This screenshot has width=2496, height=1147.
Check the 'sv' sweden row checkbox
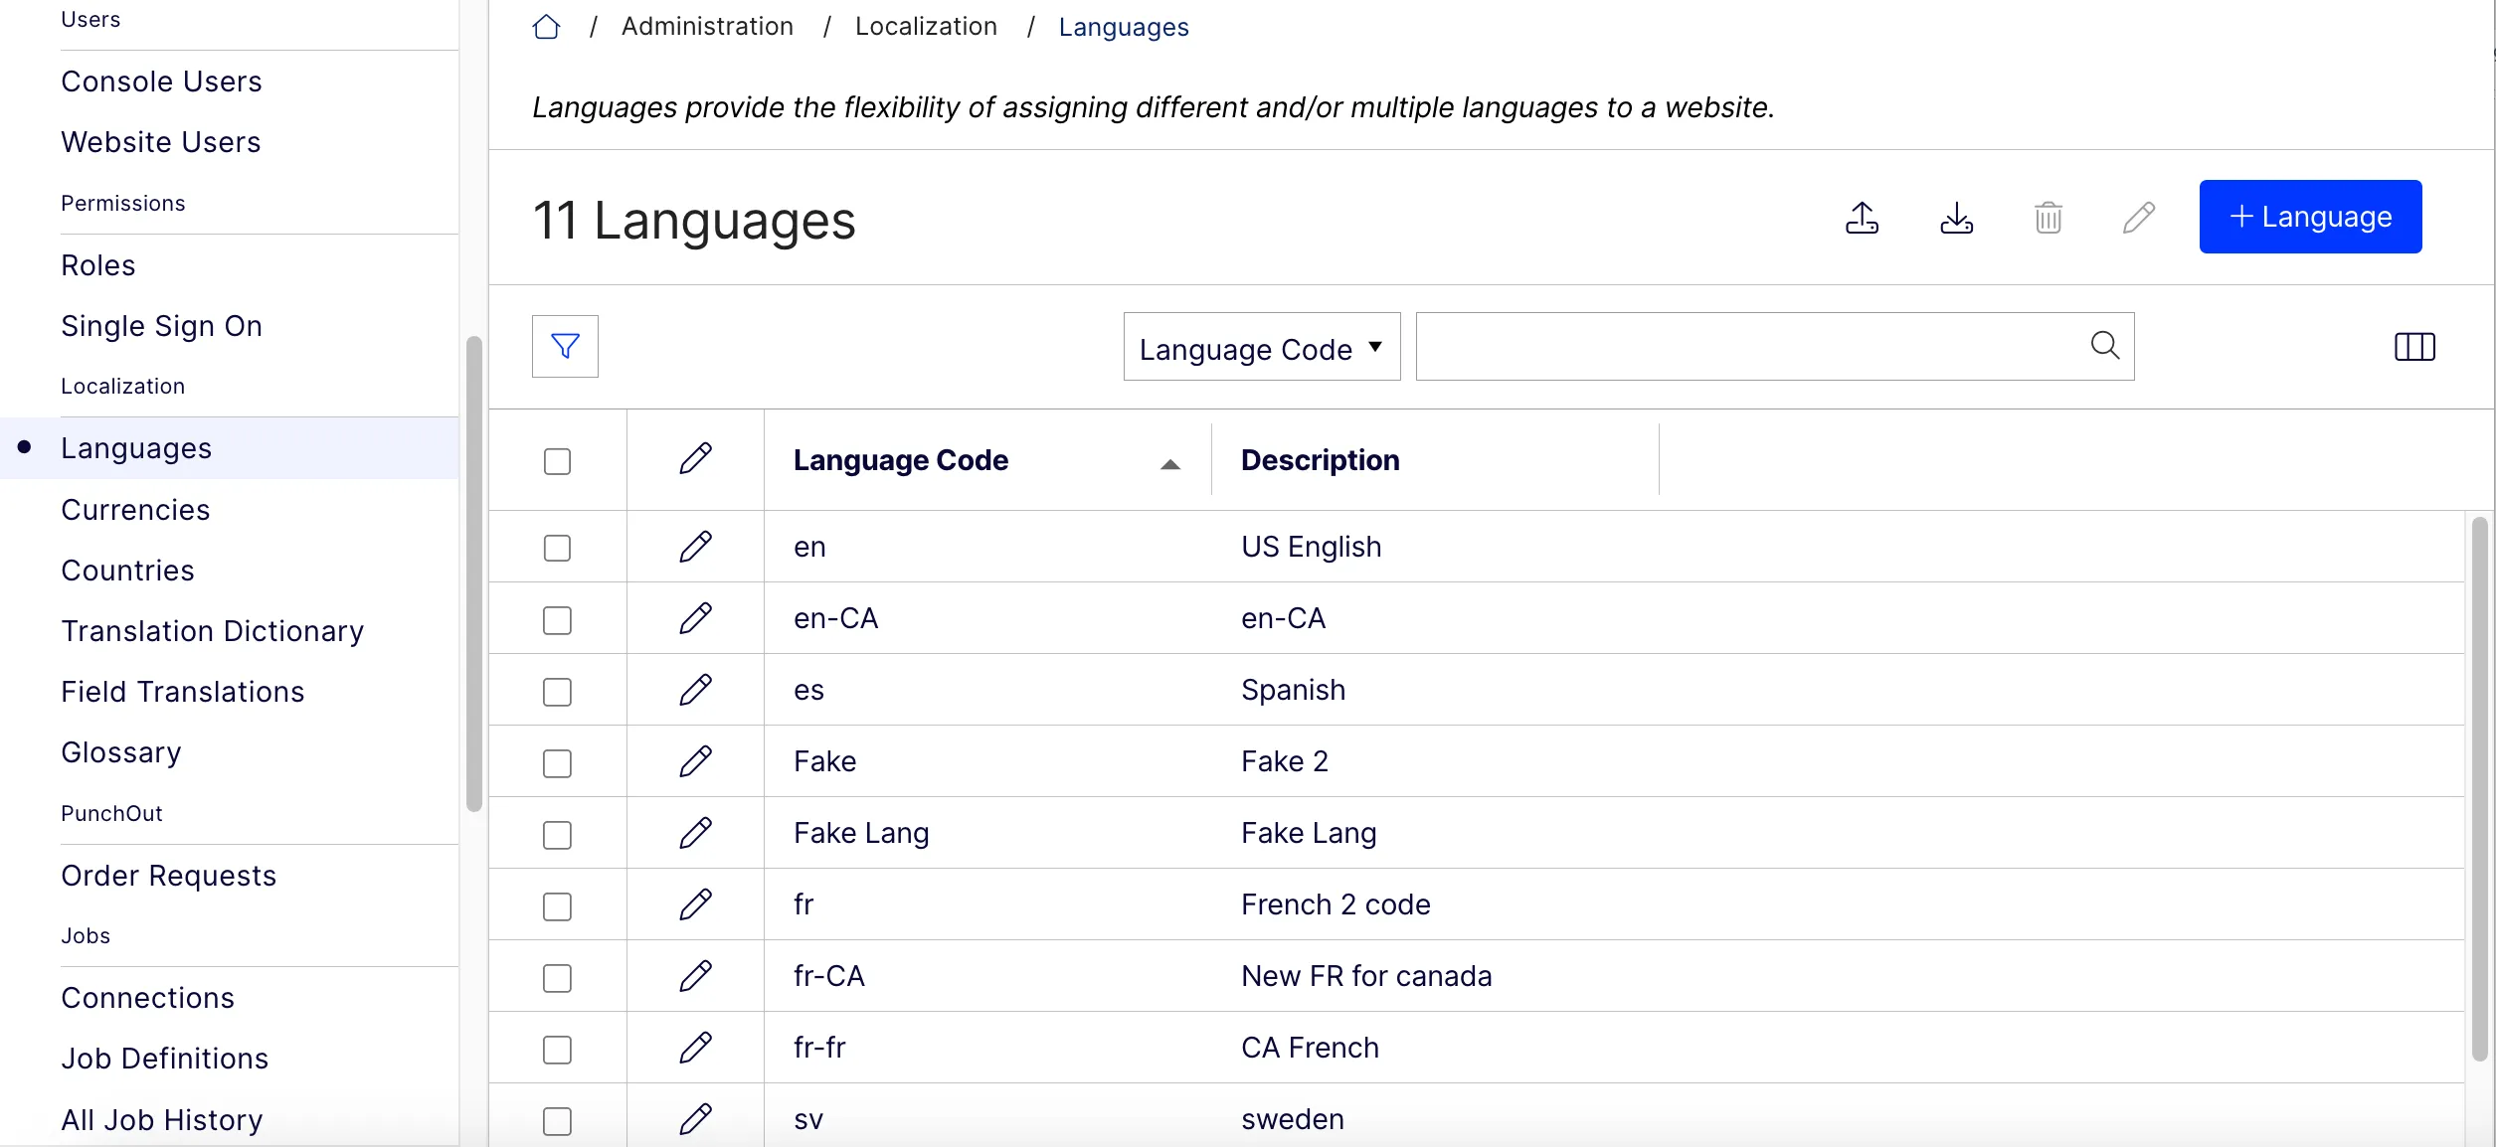(x=557, y=1121)
